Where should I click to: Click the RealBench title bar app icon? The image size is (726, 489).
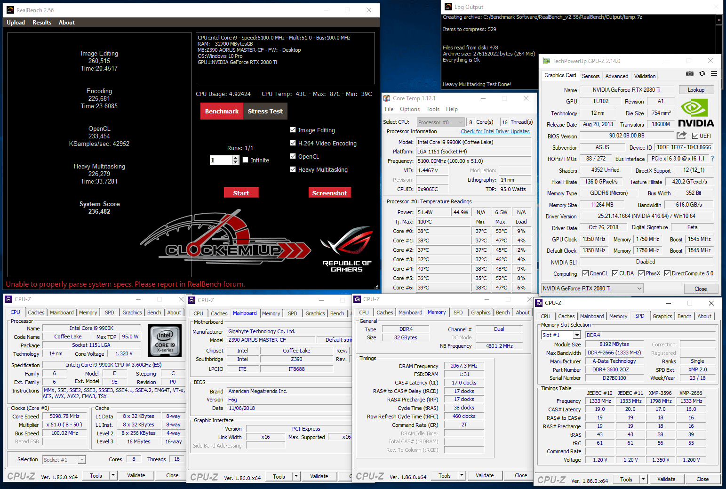[10, 10]
